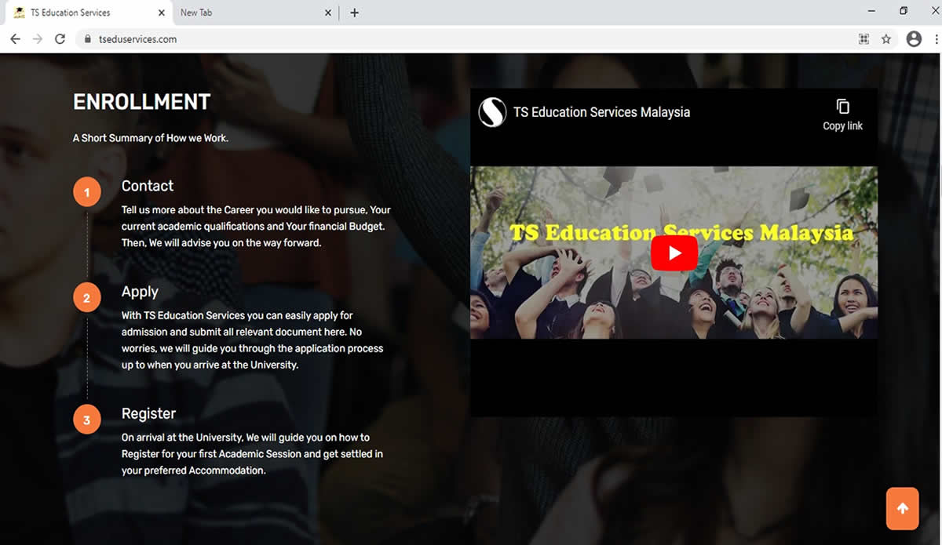Viewport: 942px width, 545px height.
Task: Reload the page with the refresh icon
Action: [60, 38]
